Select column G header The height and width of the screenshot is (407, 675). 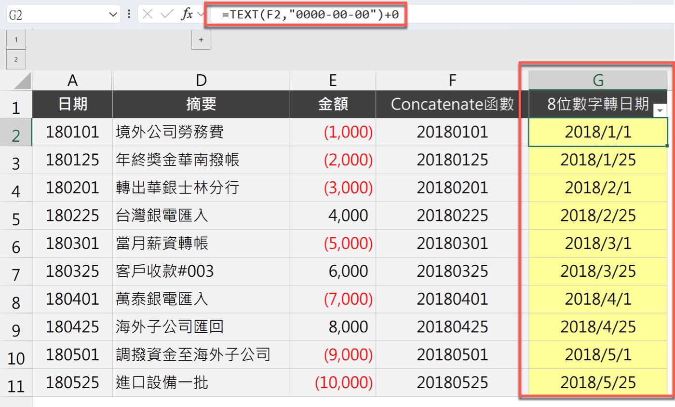pos(598,81)
